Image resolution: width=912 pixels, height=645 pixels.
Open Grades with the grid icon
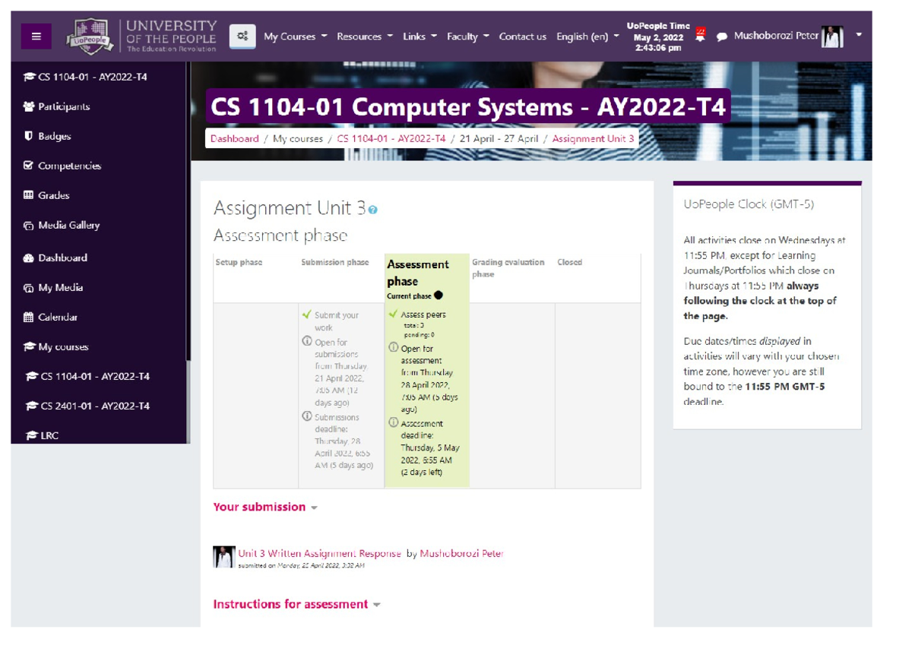(x=30, y=195)
